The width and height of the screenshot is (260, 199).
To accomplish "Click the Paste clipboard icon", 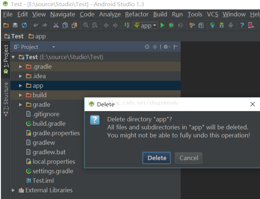I will 74,25.
